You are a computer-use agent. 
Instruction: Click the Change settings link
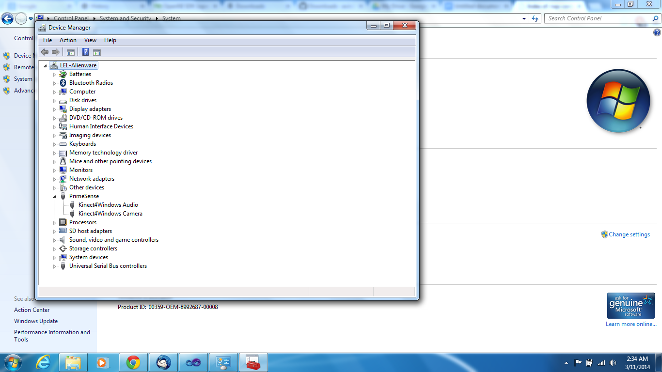click(629, 234)
